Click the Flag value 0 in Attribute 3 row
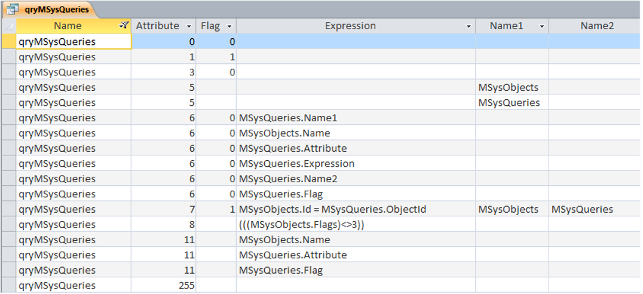Screen dimensions: 643x294 tap(216, 72)
